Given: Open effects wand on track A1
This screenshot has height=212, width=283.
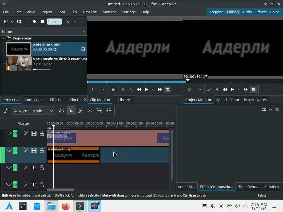Looking at the screenshot, I should click(26, 168).
